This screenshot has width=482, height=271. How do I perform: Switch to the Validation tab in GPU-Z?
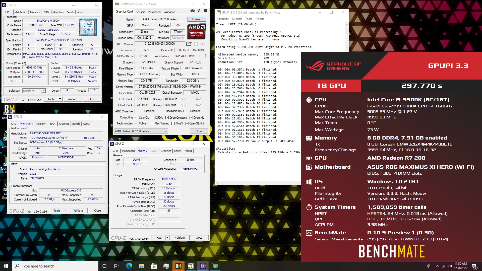point(169,12)
